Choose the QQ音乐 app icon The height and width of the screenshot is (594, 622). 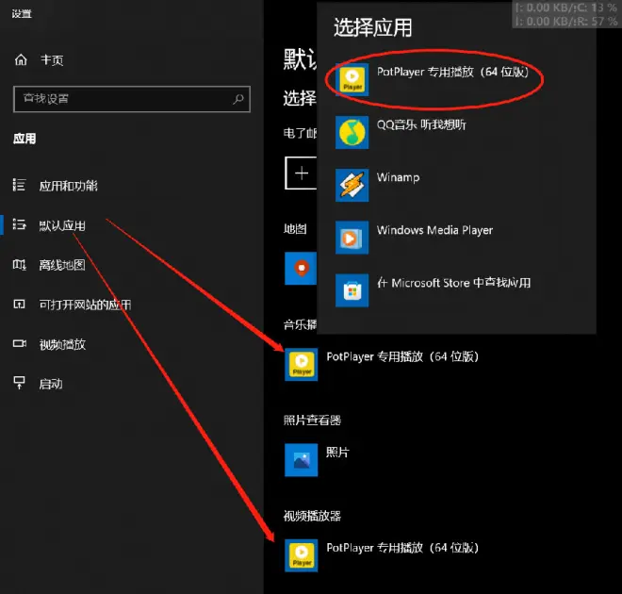point(352,132)
